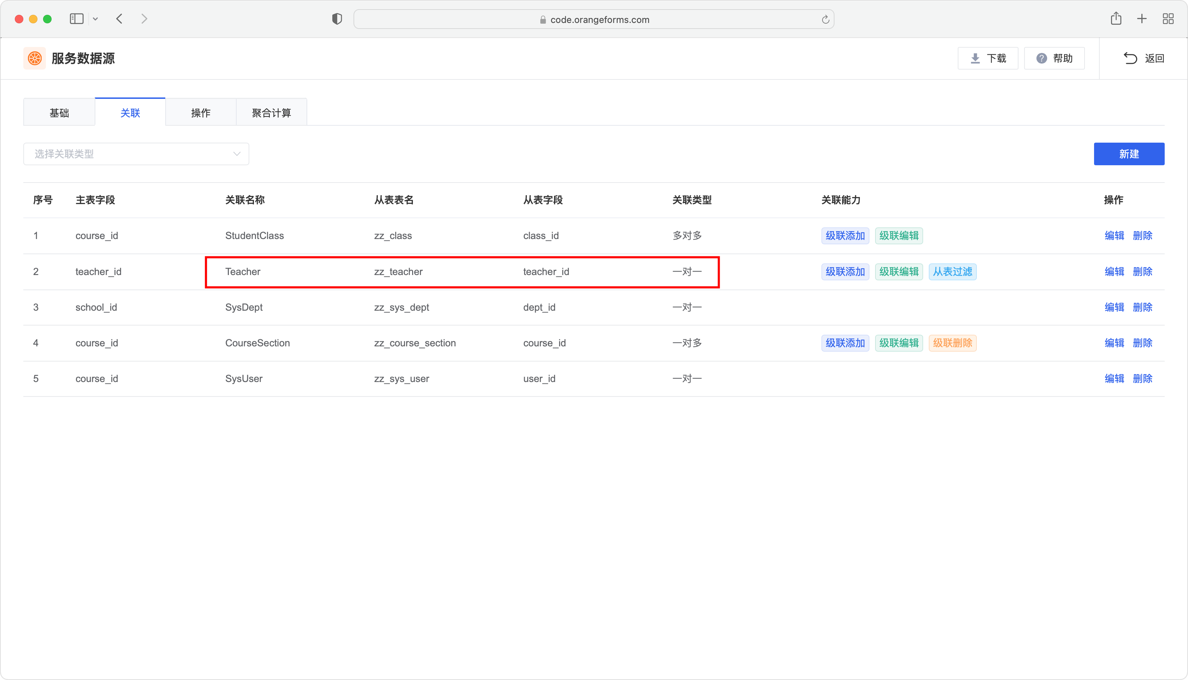Click the 多对多 relation type cell

click(687, 235)
